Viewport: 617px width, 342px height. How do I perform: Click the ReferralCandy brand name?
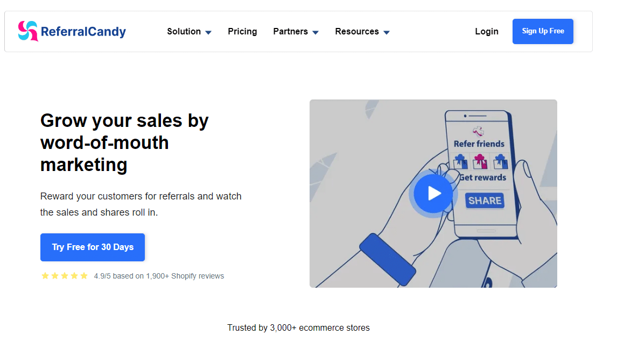[x=83, y=31]
